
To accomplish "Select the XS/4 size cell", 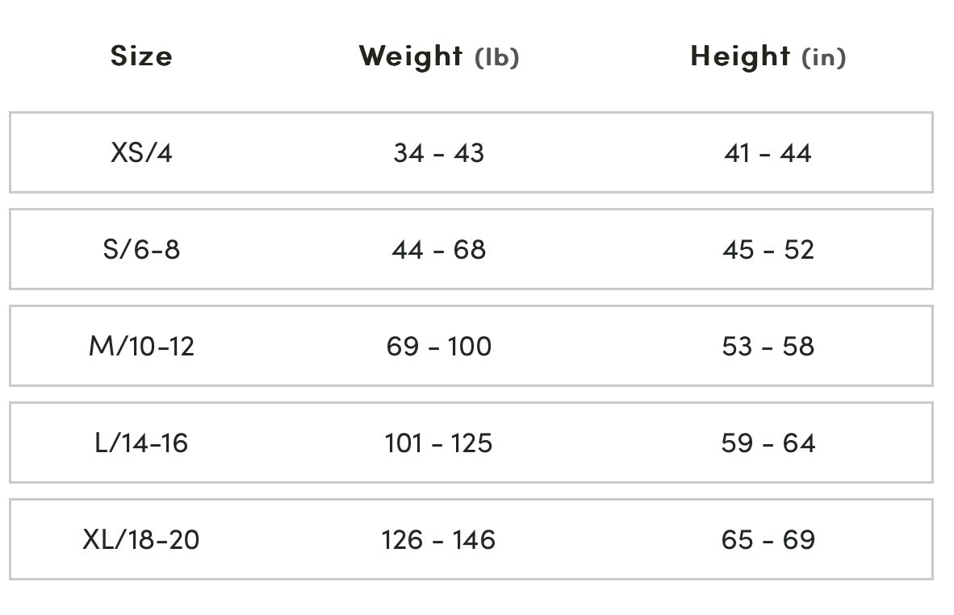I will coord(141,152).
